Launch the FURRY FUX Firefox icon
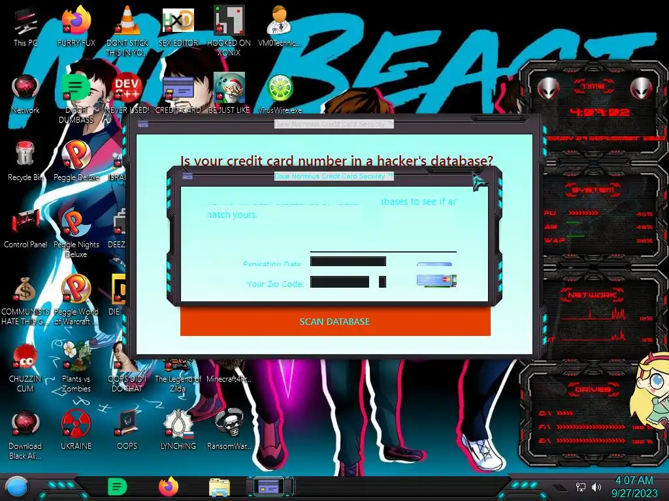The height and width of the screenshot is (501, 669). pos(76,26)
